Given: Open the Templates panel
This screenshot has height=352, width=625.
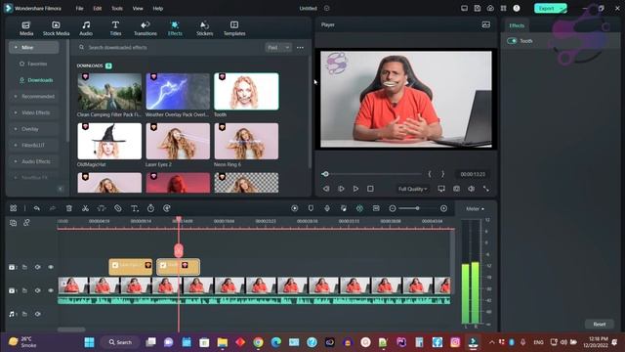Looking at the screenshot, I should point(234,28).
